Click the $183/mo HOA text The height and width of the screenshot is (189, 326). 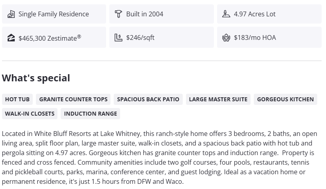tap(255, 38)
